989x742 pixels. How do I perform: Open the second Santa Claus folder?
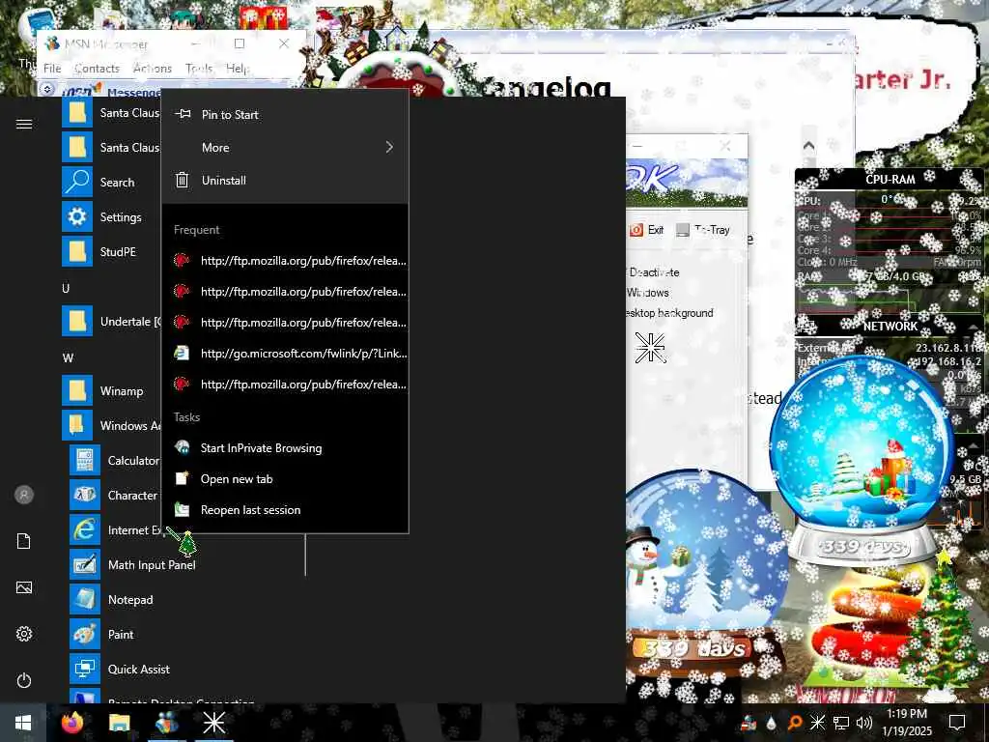coord(111,148)
